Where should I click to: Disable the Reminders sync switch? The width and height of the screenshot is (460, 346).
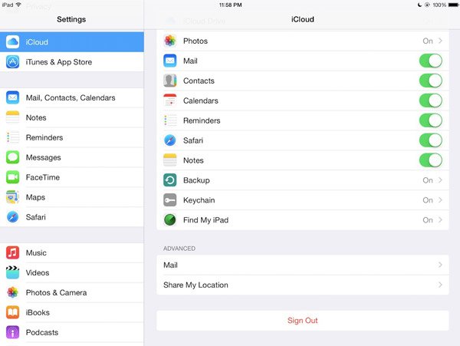coord(431,120)
